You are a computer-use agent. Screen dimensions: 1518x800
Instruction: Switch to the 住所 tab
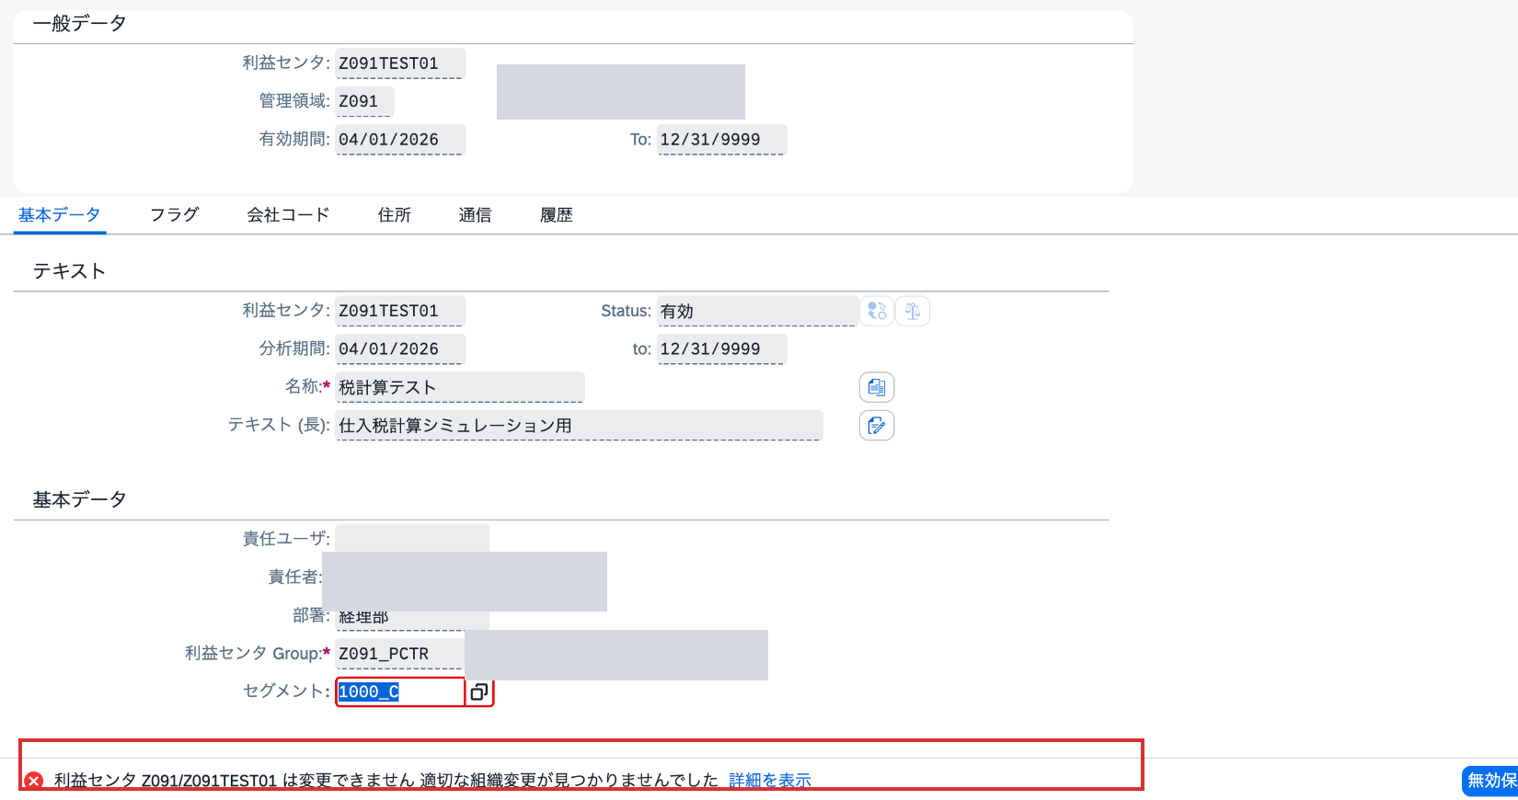(x=395, y=215)
